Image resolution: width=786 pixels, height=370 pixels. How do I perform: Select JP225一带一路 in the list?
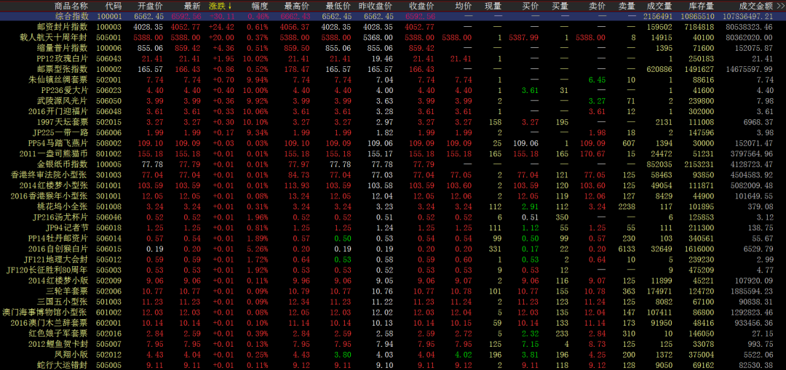60,133
